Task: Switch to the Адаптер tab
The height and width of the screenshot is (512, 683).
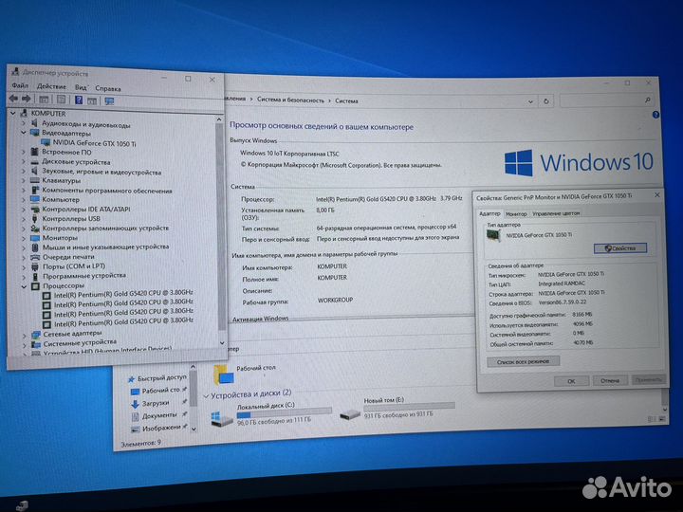Action: tap(489, 213)
